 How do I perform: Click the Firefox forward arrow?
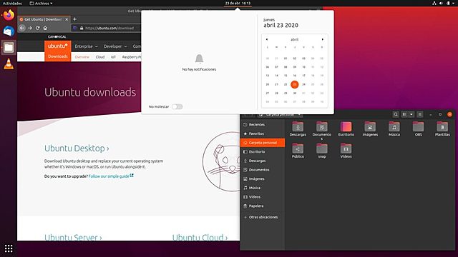(30, 28)
